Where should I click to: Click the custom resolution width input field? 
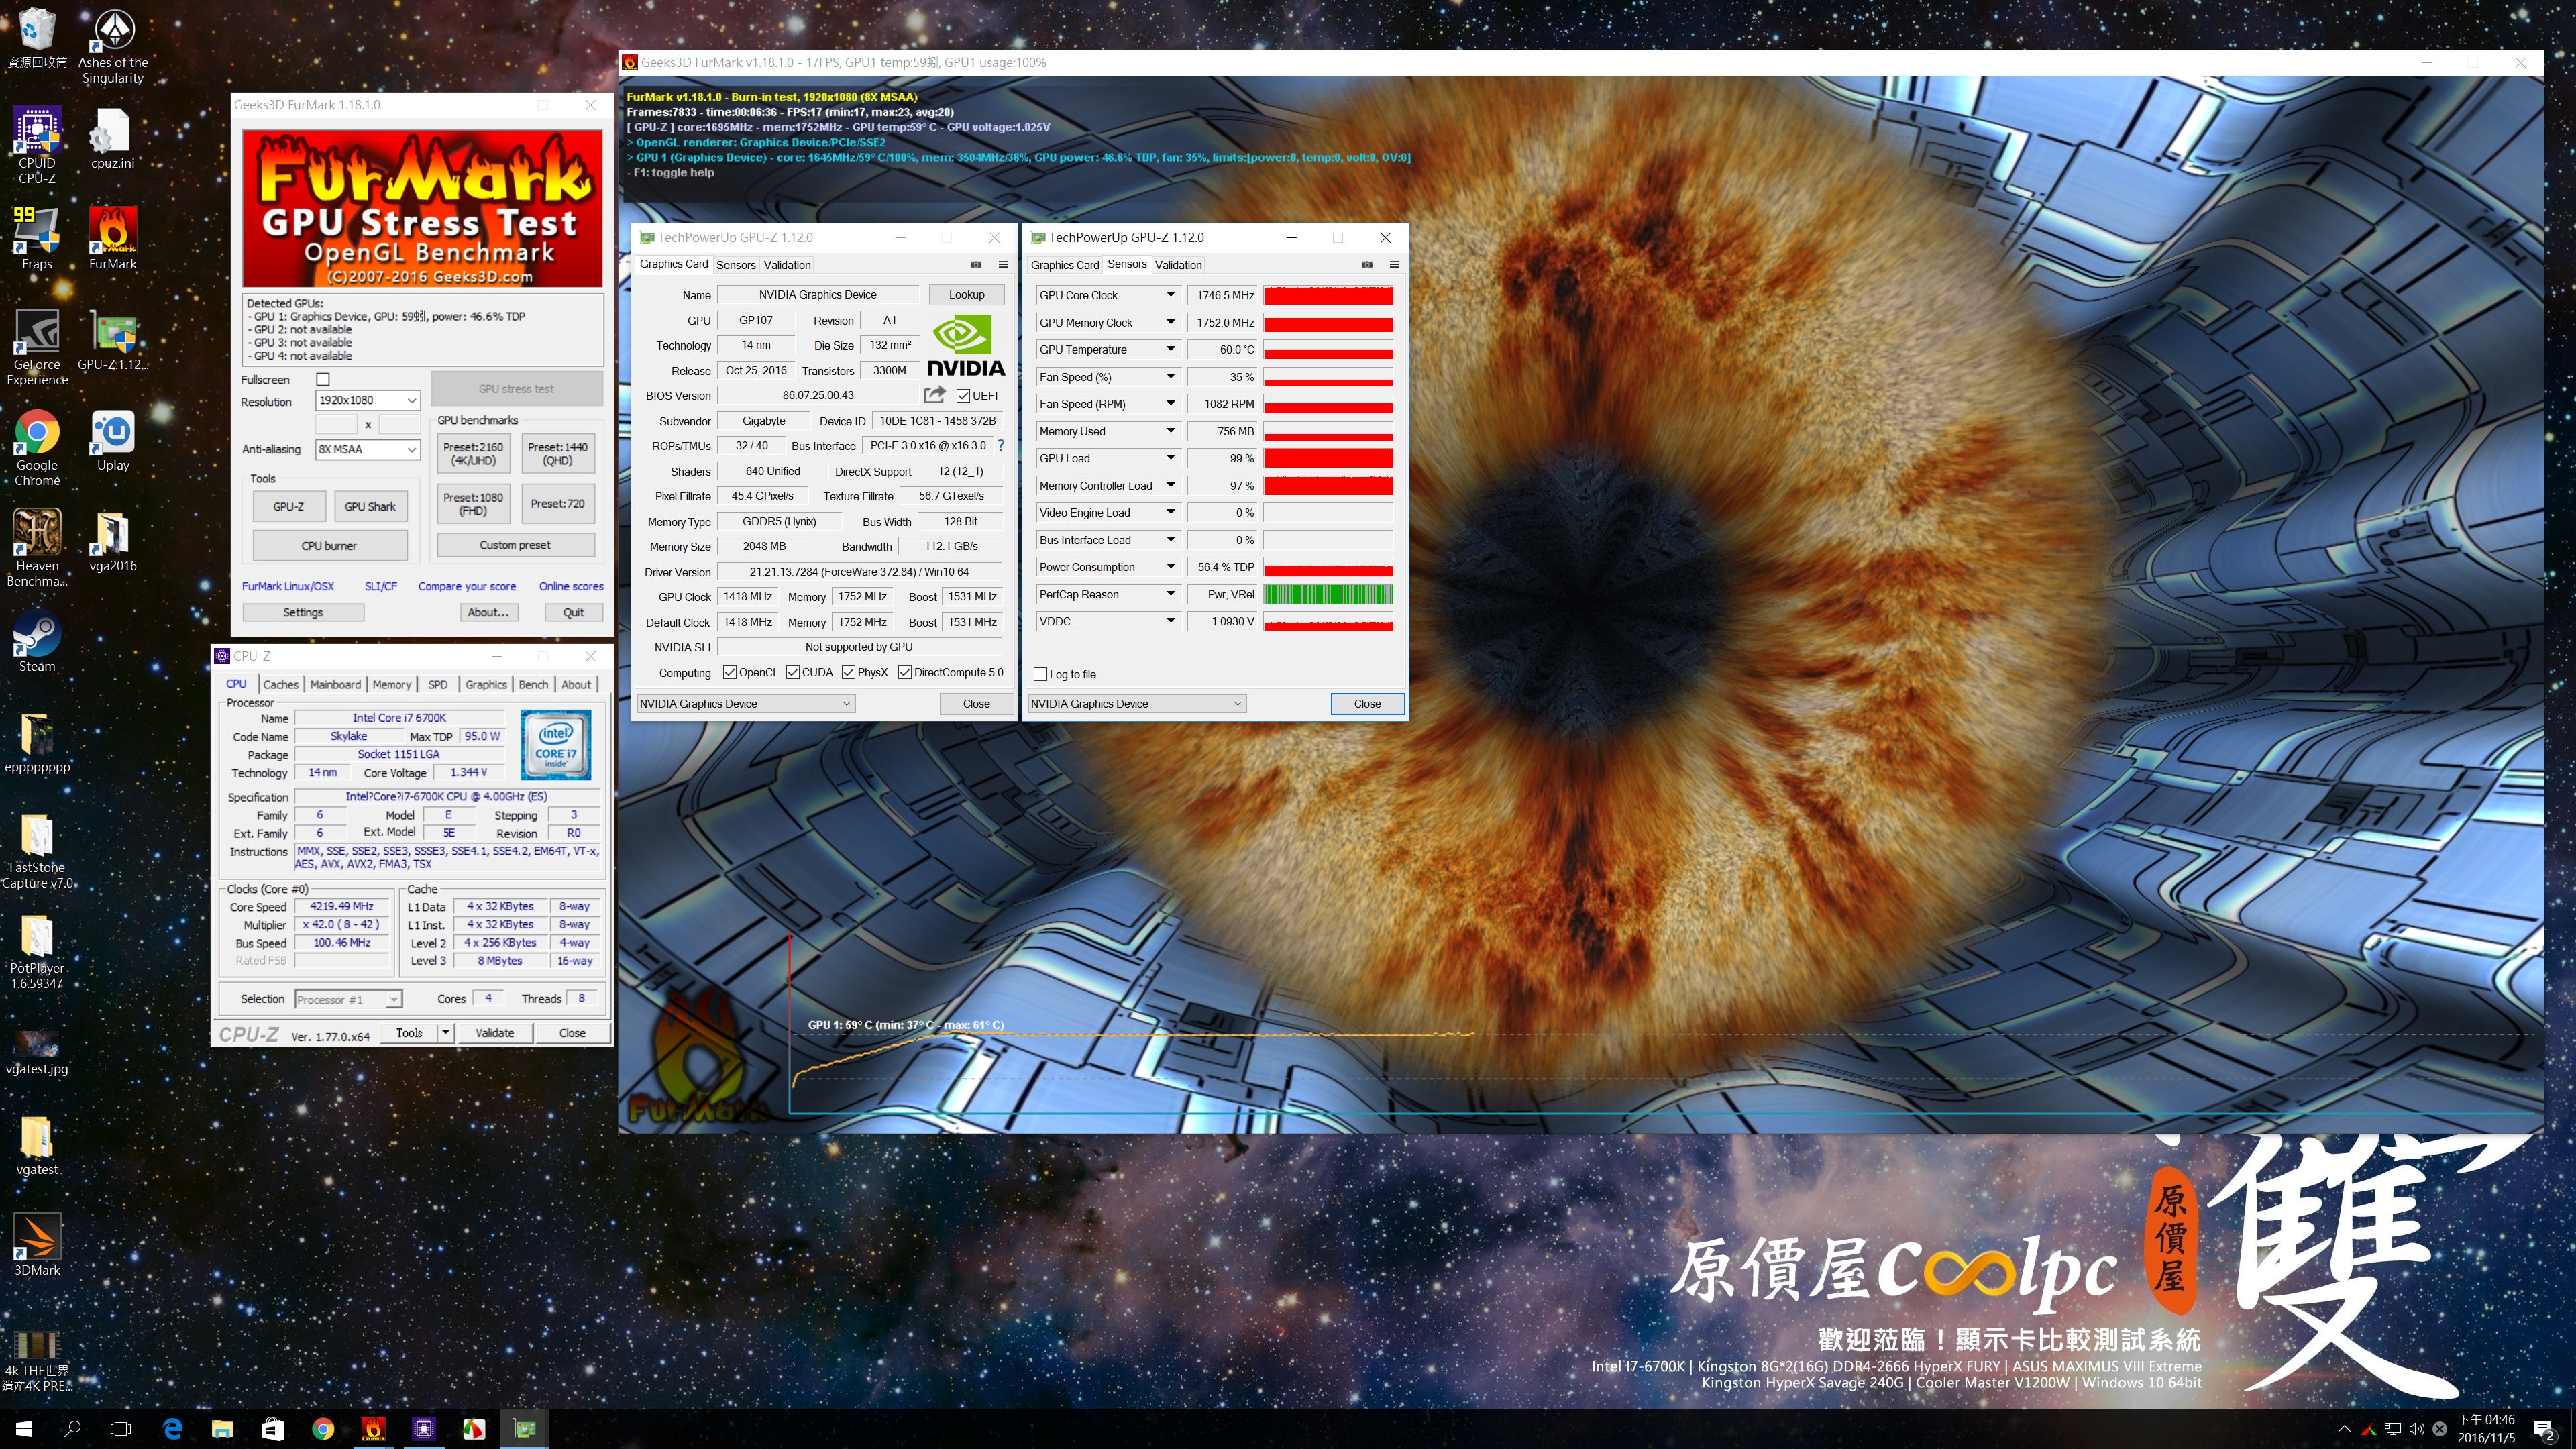[x=337, y=424]
